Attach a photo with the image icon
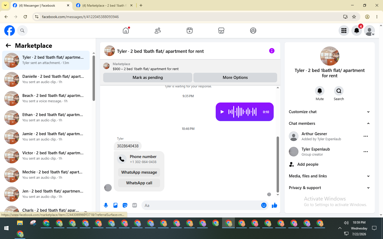Viewport: 383px width, 239px height. 115,205
